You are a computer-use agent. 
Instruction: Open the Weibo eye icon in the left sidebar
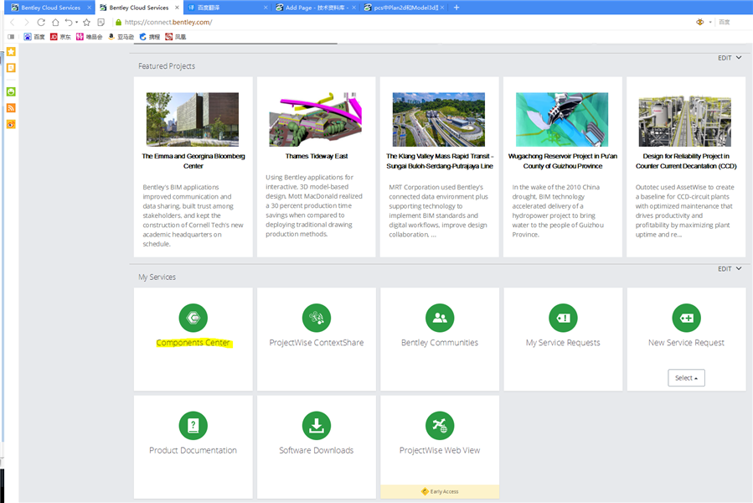pyautogui.click(x=11, y=125)
